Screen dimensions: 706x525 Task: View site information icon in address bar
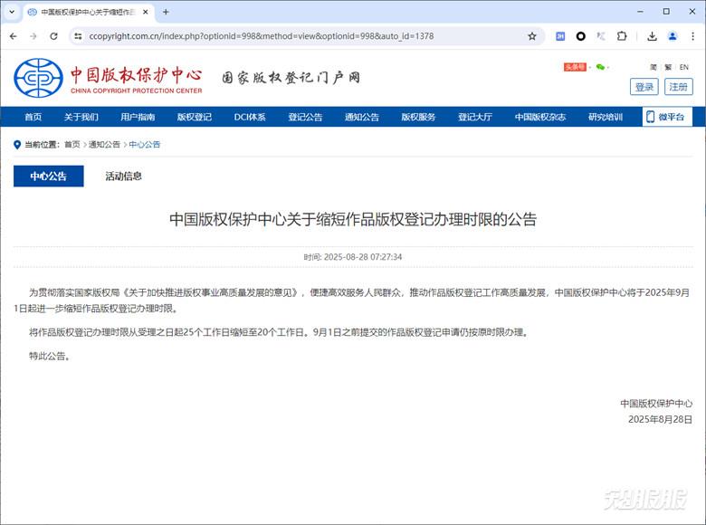pyautogui.click(x=78, y=36)
